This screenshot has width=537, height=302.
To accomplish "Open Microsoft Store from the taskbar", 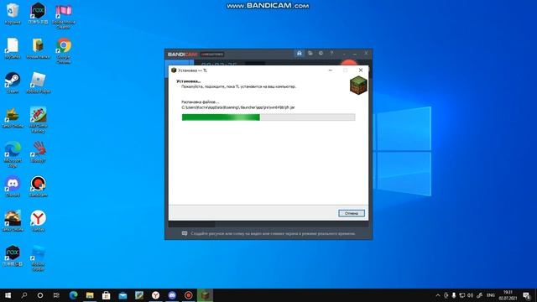I will click(x=107, y=295).
